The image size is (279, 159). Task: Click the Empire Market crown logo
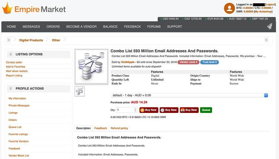(x=7, y=8)
